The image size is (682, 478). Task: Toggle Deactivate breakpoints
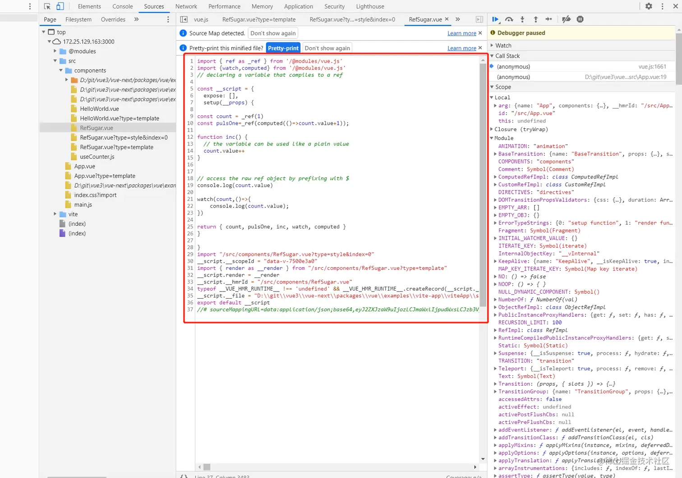tap(566, 19)
